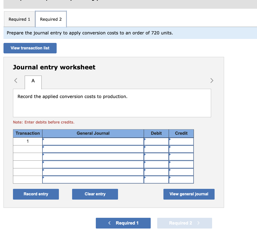Open General Journal account dropdown in third row
The image size is (257, 239).
[x=93, y=157]
